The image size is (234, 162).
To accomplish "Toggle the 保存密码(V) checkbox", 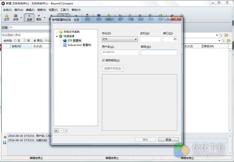I will pos(103,60).
